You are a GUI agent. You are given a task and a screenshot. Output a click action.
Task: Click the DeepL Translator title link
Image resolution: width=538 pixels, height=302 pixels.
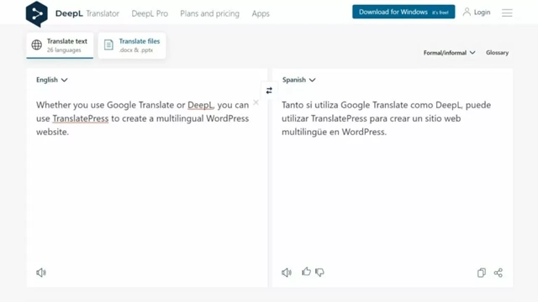(87, 13)
